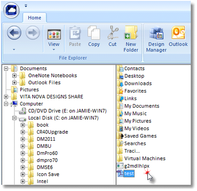
Task: Open the quick access toolbar dropdown arrow
Action: click(26, 6)
